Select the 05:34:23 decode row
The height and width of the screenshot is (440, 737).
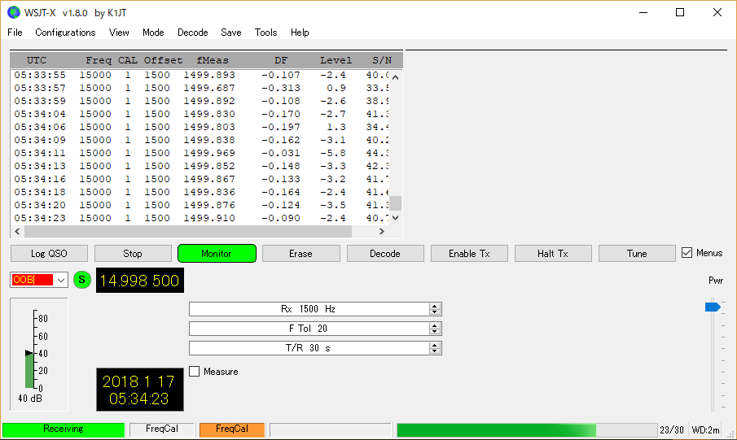tap(200, 218)
